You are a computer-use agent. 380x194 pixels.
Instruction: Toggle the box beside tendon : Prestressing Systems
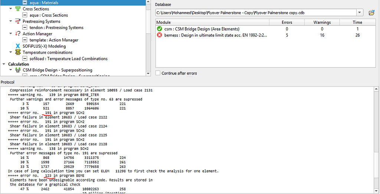[x=25, y=28]
